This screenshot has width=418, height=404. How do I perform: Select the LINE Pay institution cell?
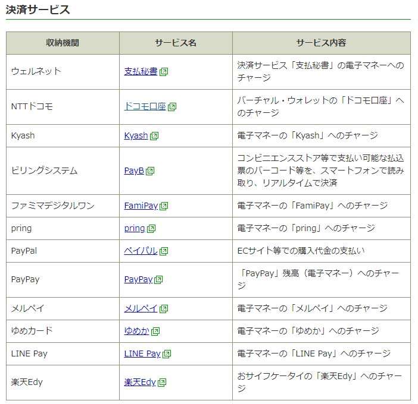(x=63, y=353)
